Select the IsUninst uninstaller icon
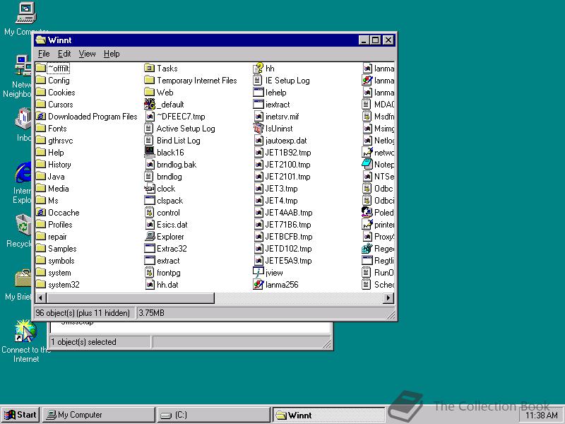Image resolution: width=565 pixels, height=424 pixels. pyautogui.click(x=258, y=129)
